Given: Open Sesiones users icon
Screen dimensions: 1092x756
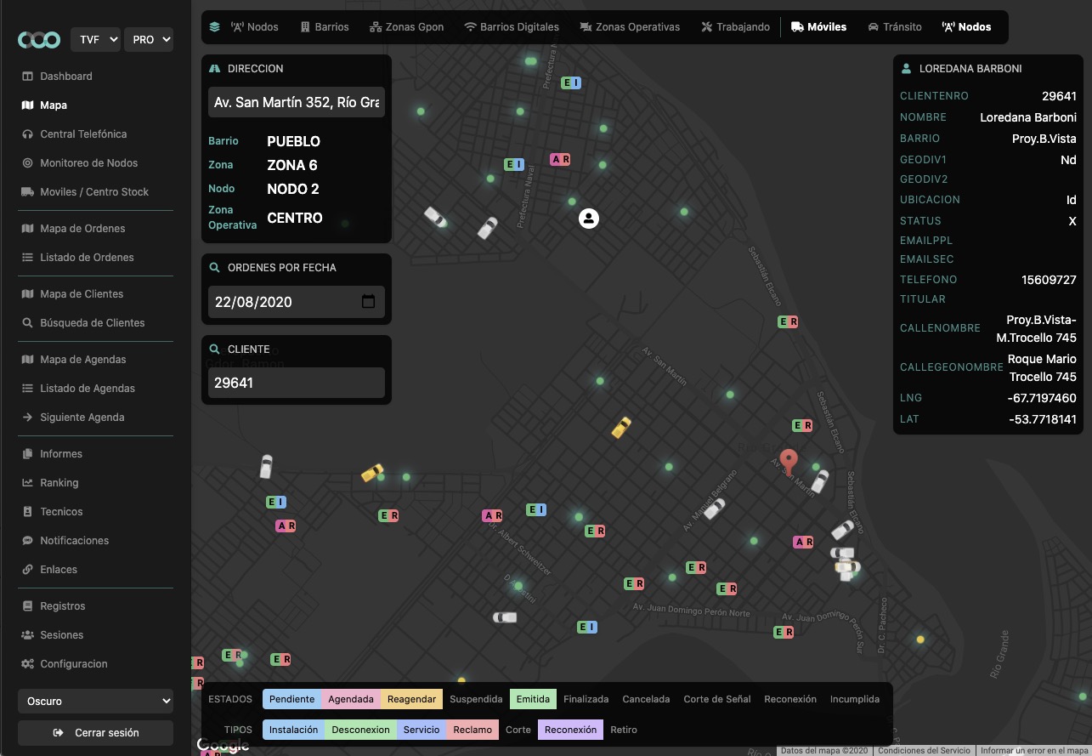Looking at the screenshot, I should [x=27, y=635].
